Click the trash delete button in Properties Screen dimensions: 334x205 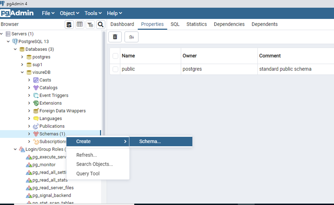click(x=115, y=37)
